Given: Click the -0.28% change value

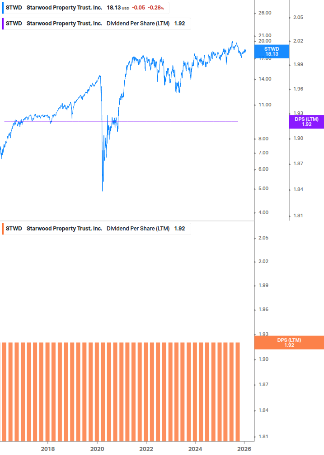Looking at the screenshot, I should click(x=155, y=8).
